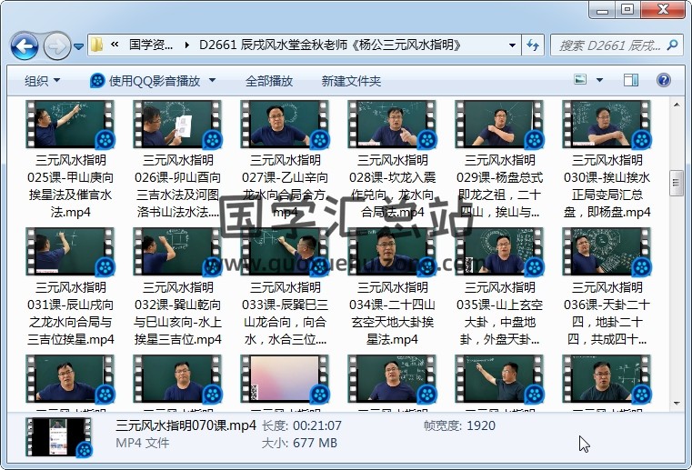
Task: Click the change view icon
Action: point(580,80)
